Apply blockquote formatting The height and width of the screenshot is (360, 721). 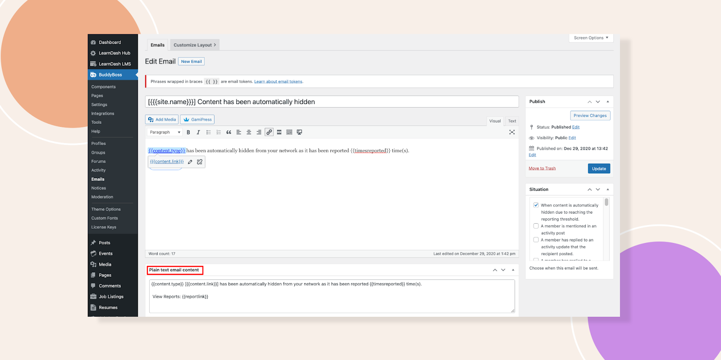tap(228, 132)
